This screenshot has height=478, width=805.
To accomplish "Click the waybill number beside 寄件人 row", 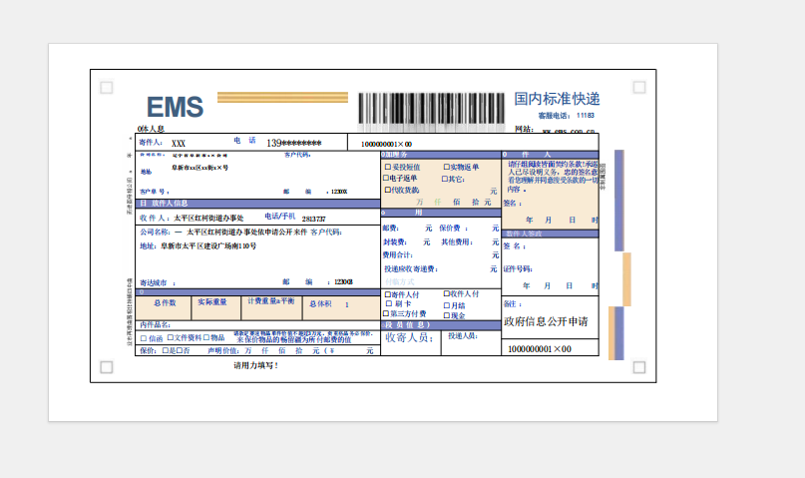I will (386, 145).
